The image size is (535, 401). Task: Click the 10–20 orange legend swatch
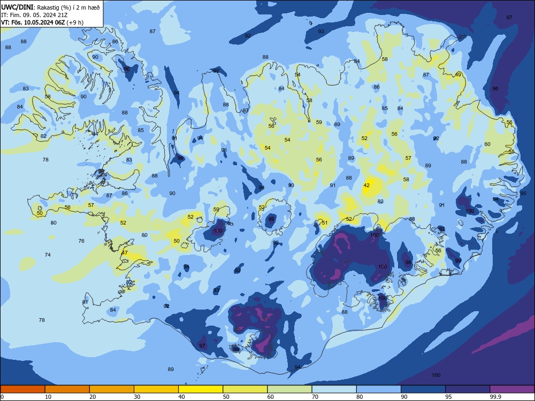coord(67,389)
